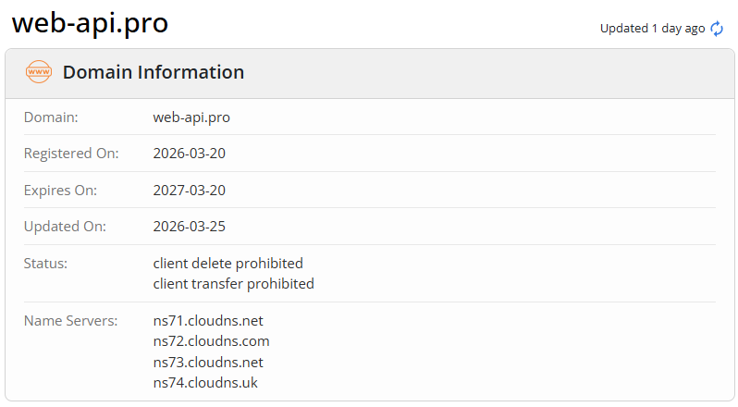Click the orange WWW globe icon
The width and height of the screenshot is (738, 407).
39,72
